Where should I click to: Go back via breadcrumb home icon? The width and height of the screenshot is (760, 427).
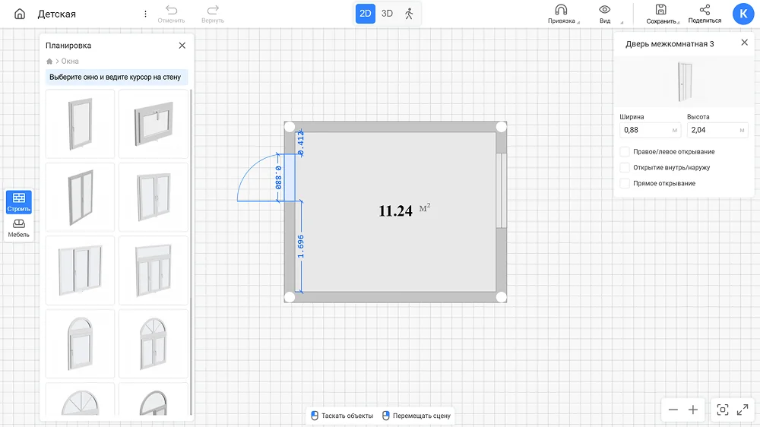pyautogui.click(x=49, y=61)
